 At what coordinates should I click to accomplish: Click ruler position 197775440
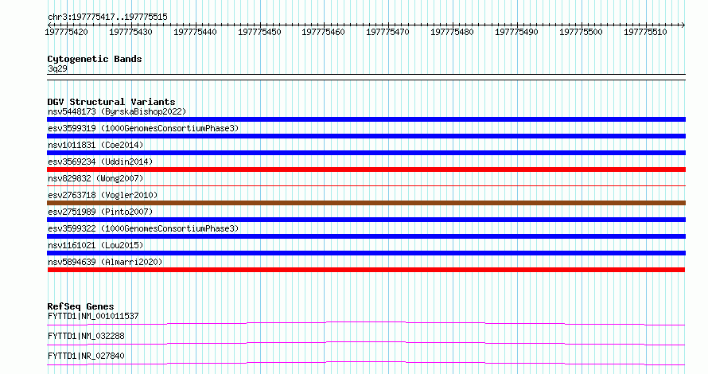click(x=195, y=32)
